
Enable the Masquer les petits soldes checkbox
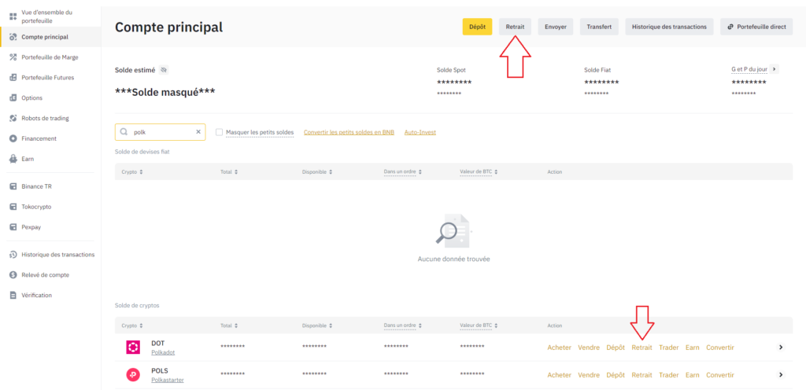coord(220,132)
